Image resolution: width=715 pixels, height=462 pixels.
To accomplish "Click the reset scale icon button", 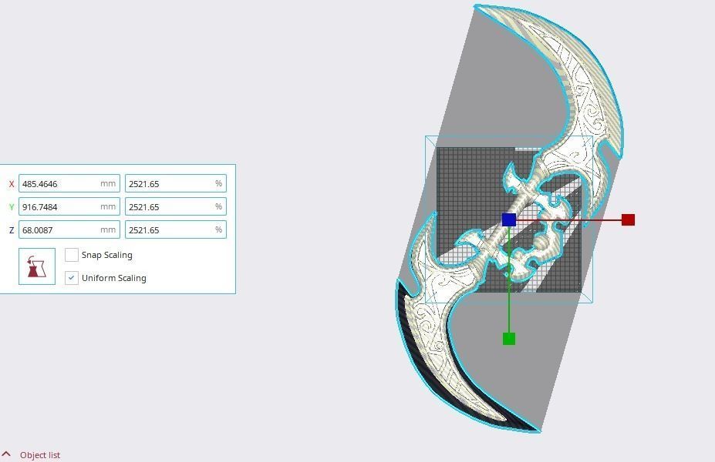I will click(37, 266).
